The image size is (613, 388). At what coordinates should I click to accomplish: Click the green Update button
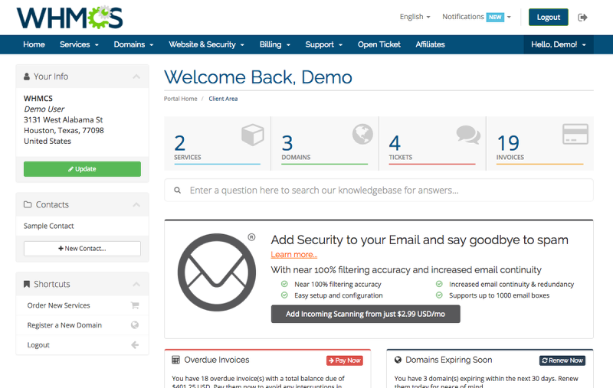click(82, 169)
